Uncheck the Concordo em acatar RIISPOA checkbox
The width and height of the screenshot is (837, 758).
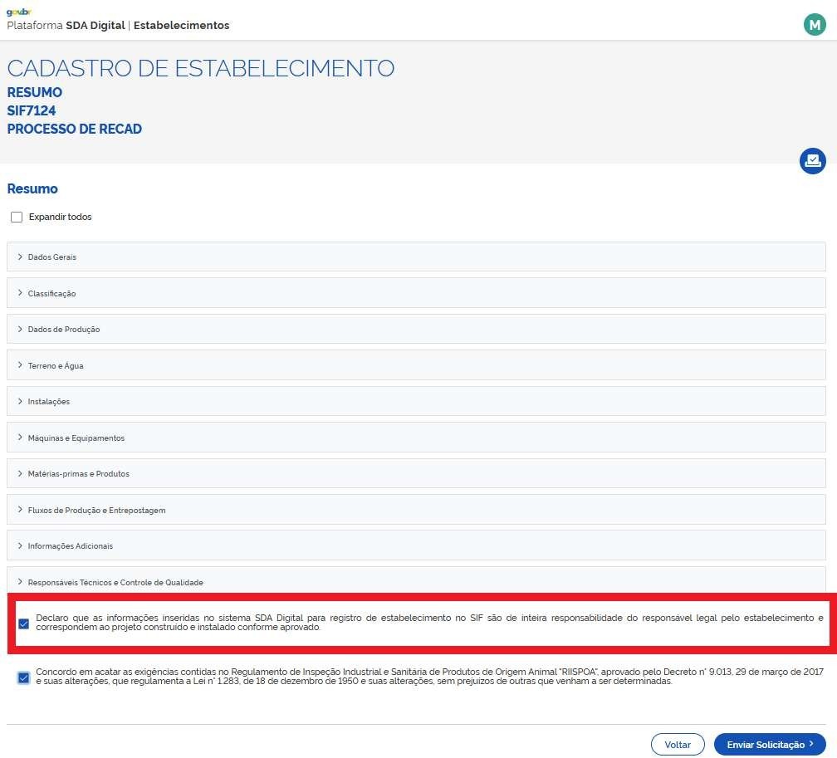23,677
